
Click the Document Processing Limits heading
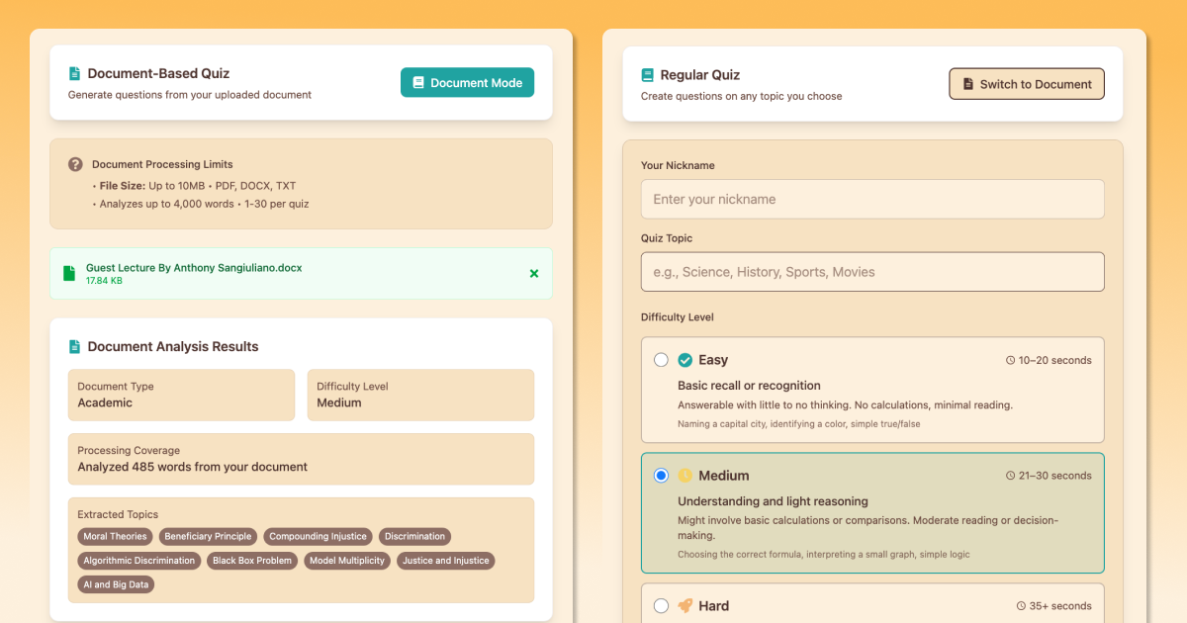pos(162,164)
